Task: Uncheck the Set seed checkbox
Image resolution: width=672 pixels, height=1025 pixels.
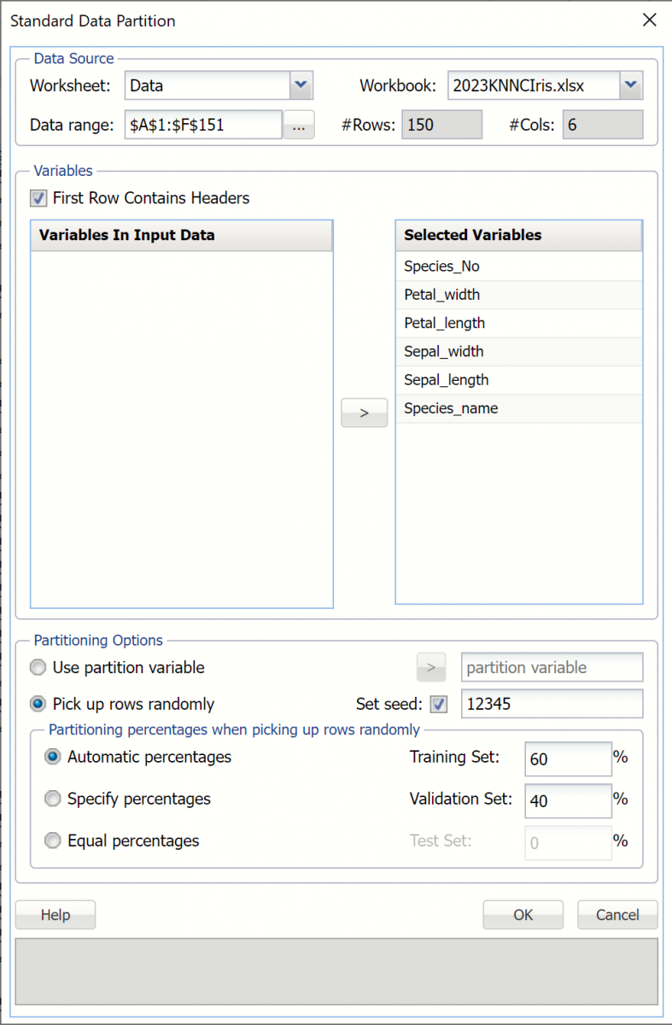Action: (439, 705)
